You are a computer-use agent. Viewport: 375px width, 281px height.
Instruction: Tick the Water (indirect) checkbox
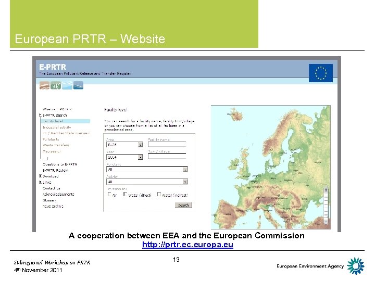pyautogui.click(x=159, y=194)
